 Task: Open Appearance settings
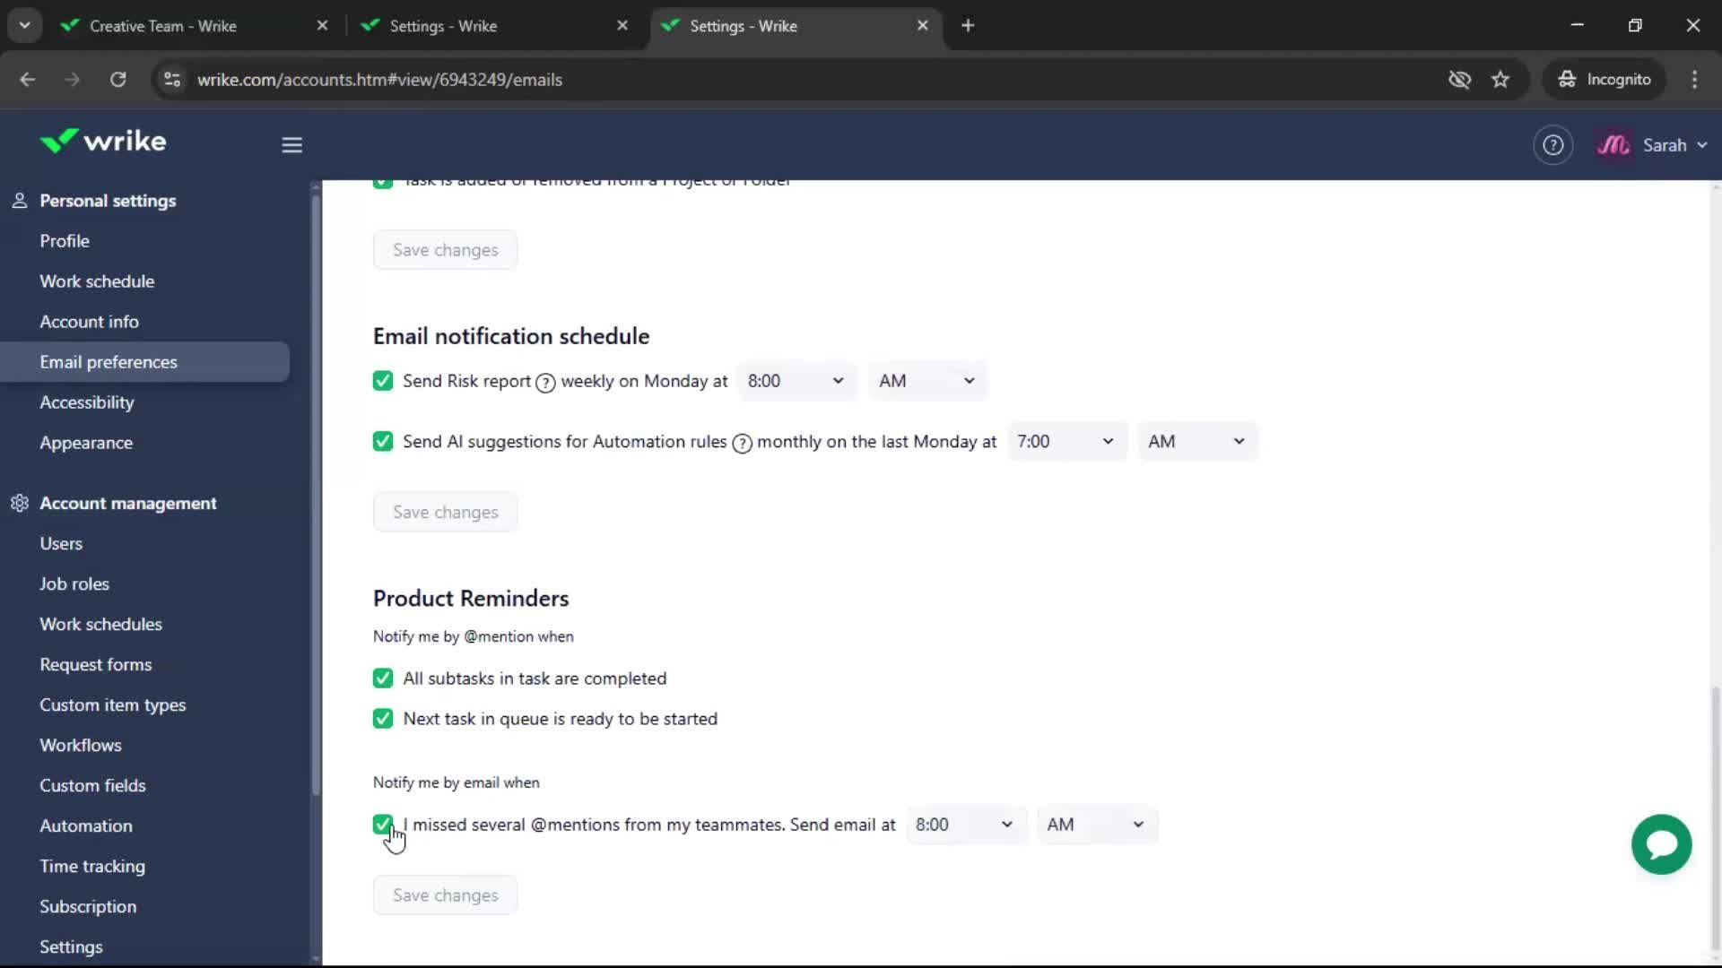pyautogui.click(x=86, y=443)
